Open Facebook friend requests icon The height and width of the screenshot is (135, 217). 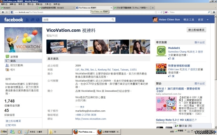click(27, 20)
